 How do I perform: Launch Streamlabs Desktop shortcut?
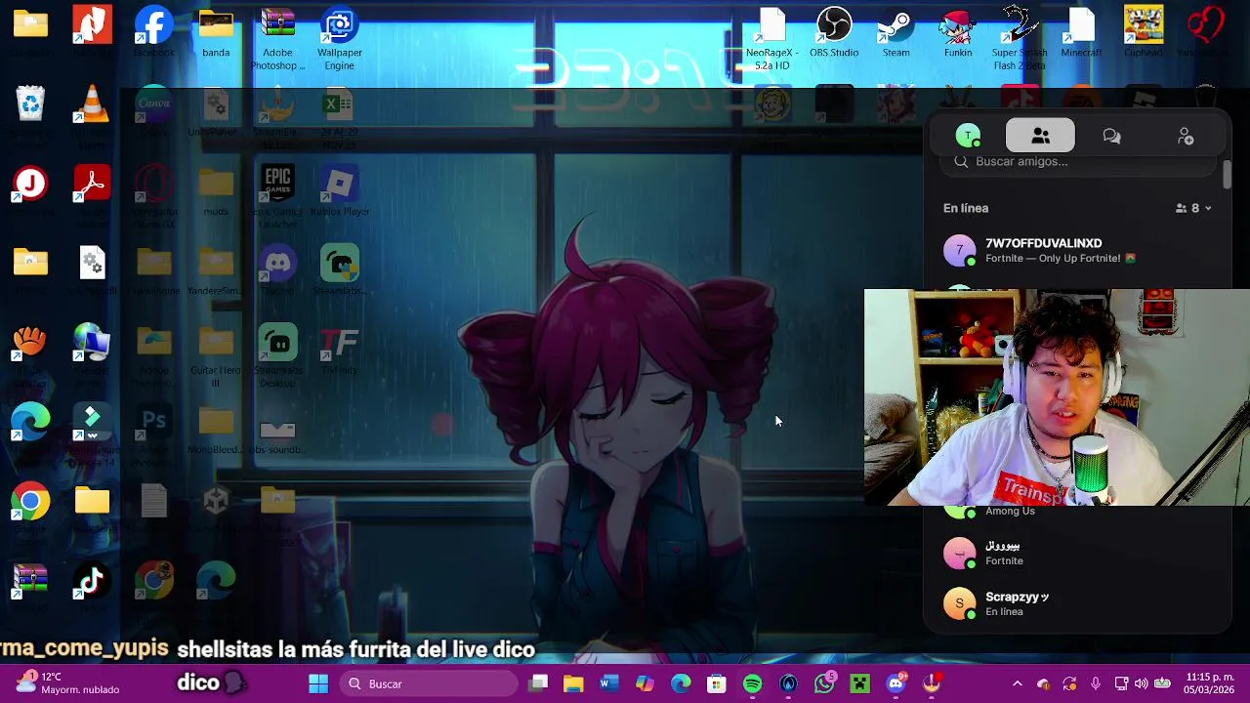(277, 354)
